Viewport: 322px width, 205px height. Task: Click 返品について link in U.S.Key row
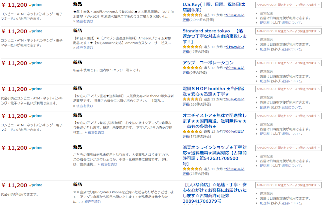(x=291, y=23)
